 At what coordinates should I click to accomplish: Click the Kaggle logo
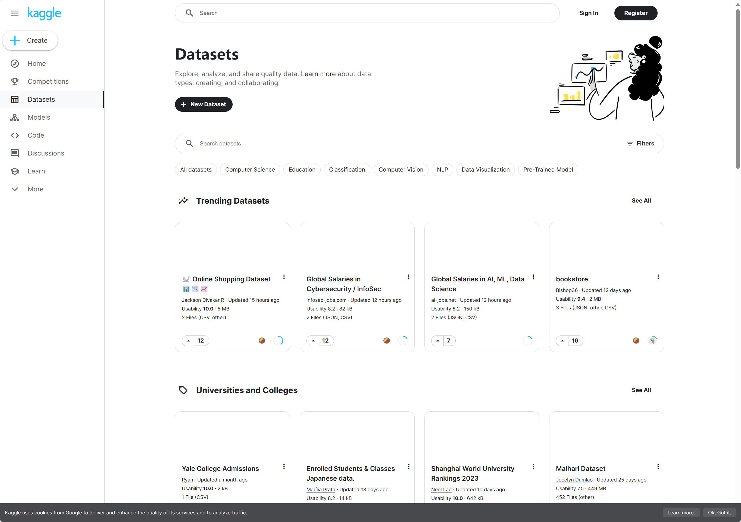pyautogui.click(x=44, y=13)
